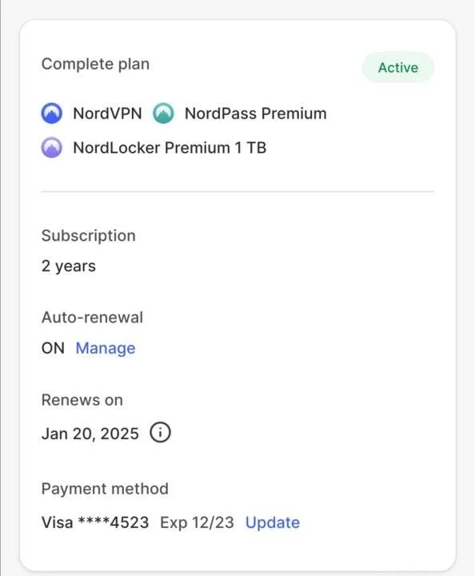Click the ON auto-renewal status
Viewport: 475px width, 576px height.
(x=53, y=348)
